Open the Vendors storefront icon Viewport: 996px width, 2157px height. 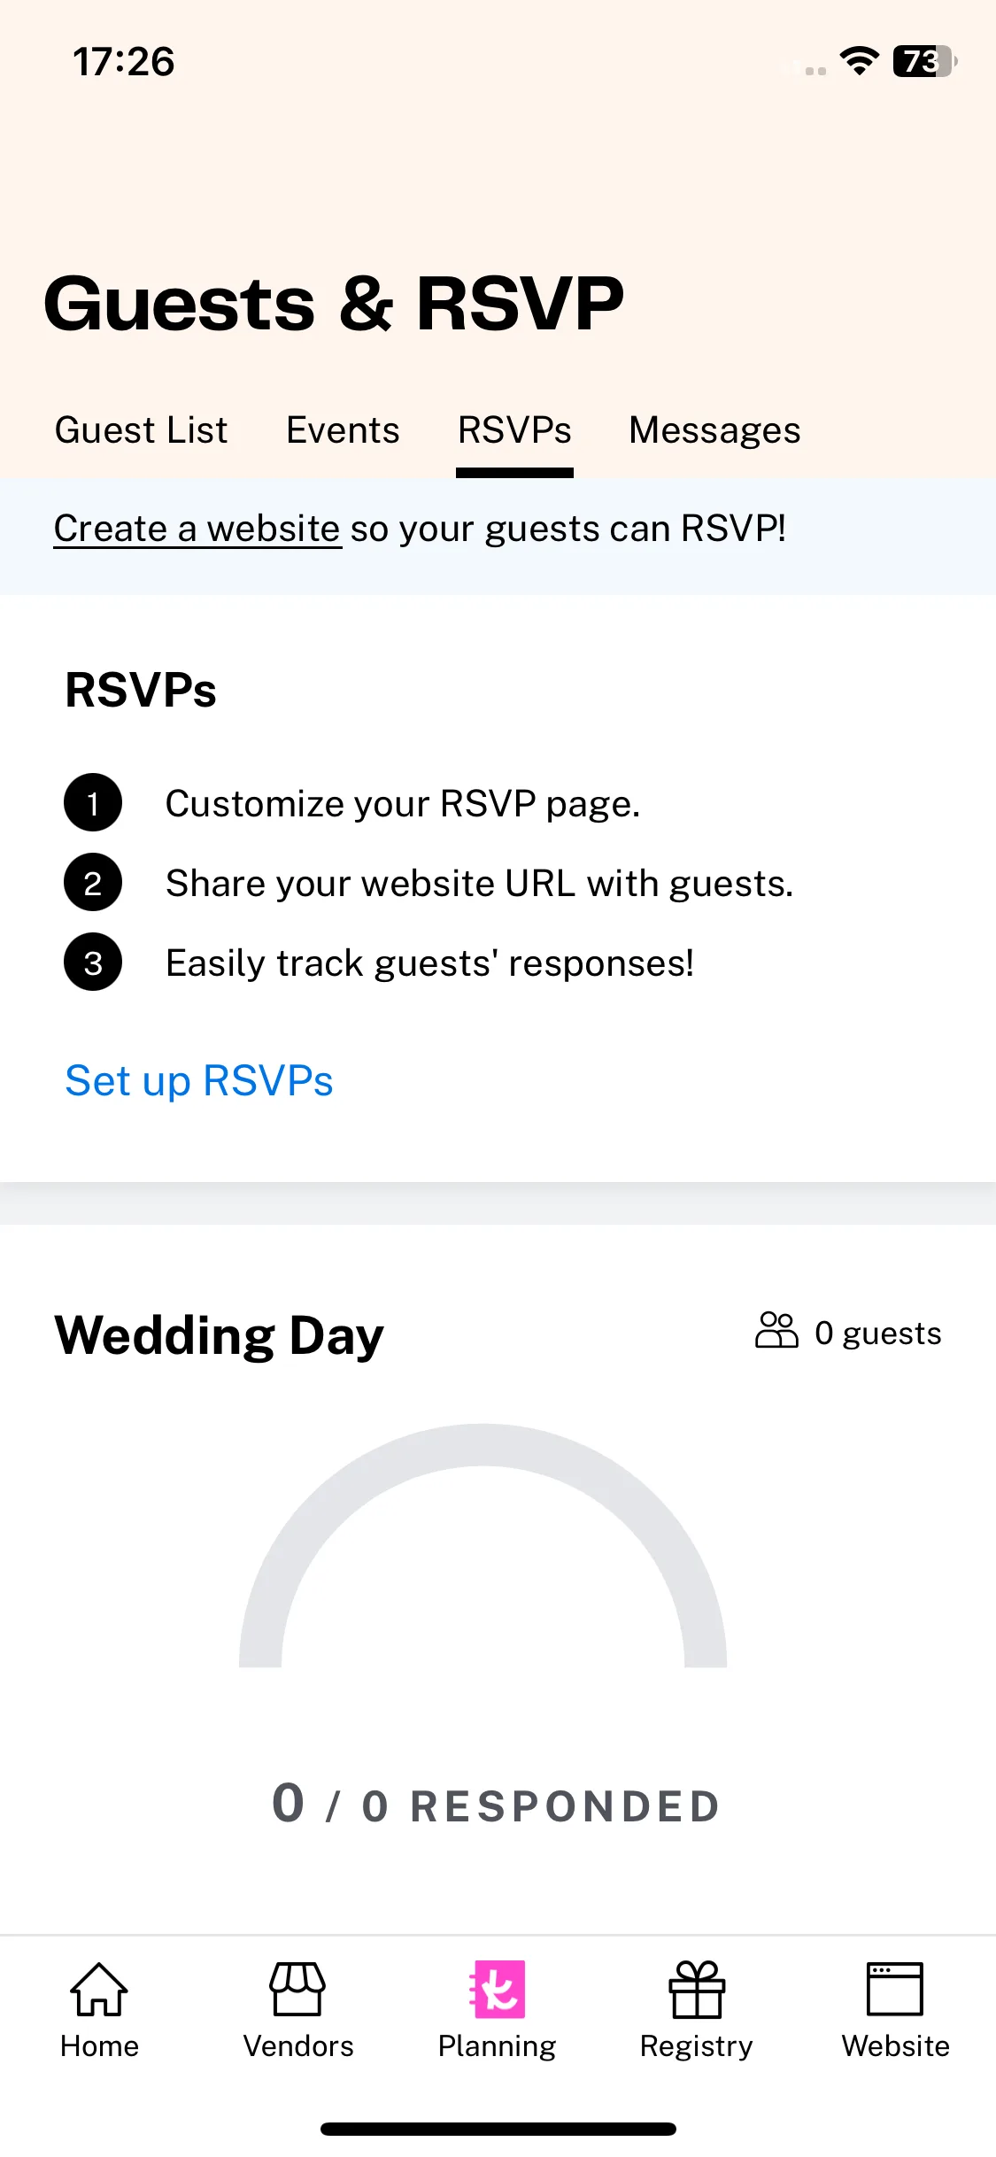pos(297,1989)
